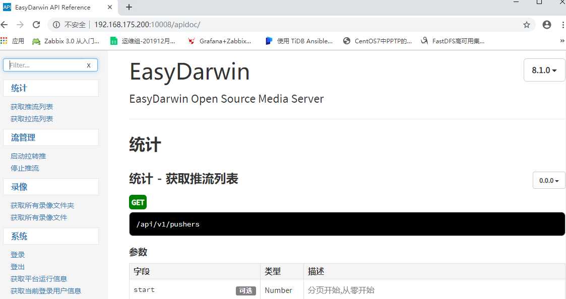Image resolution: width=566 pixels, height=299 pixels.
Task: Maximize the browser window
Action: [539, 2]
